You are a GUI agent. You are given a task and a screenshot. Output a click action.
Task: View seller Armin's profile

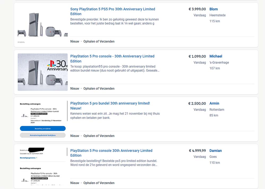(214, 103)
